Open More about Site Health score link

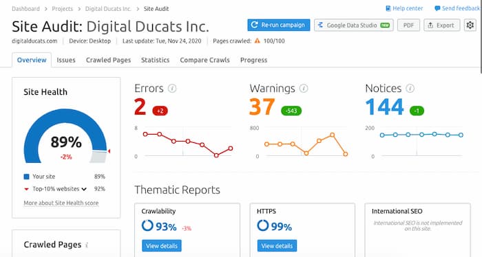click(x=61, y=203)
